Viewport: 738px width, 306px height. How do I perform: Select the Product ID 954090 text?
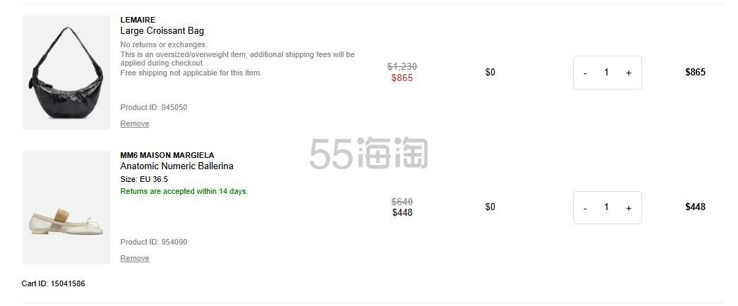(153, 242)
